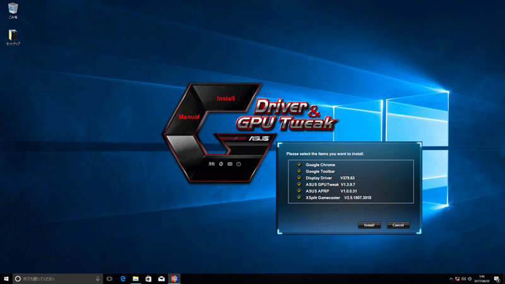Toggle the Display Driver V375.63 checkbox

[299, 178]
